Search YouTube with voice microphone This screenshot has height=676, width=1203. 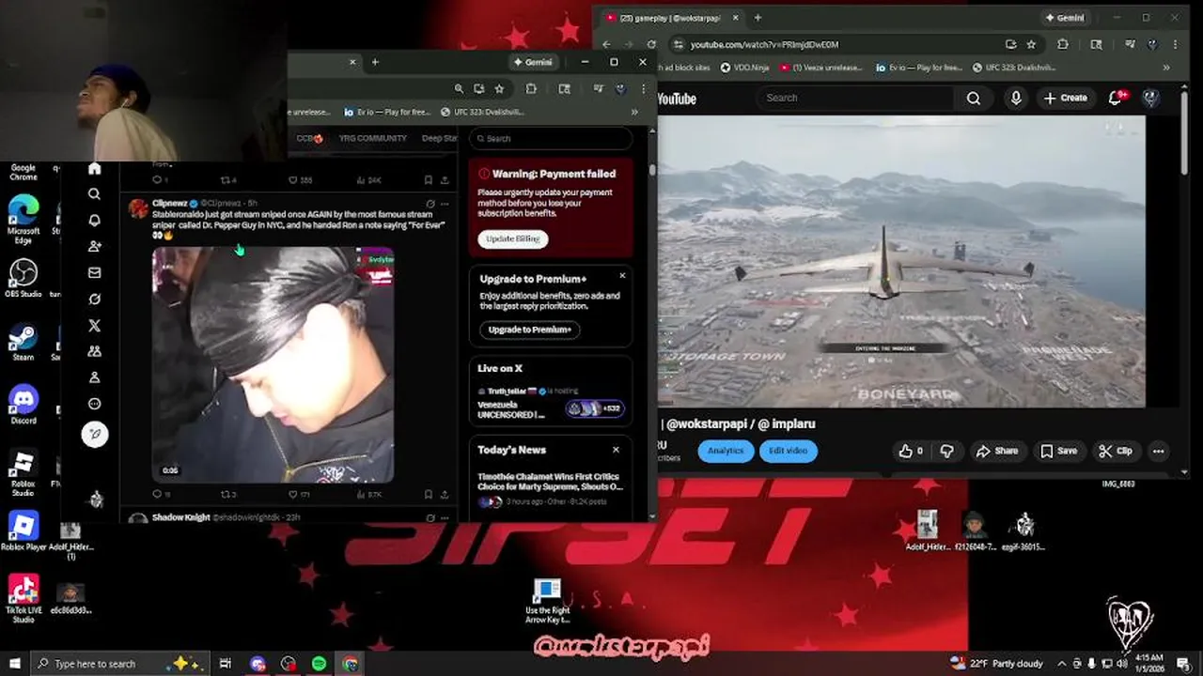[1016, 98]
